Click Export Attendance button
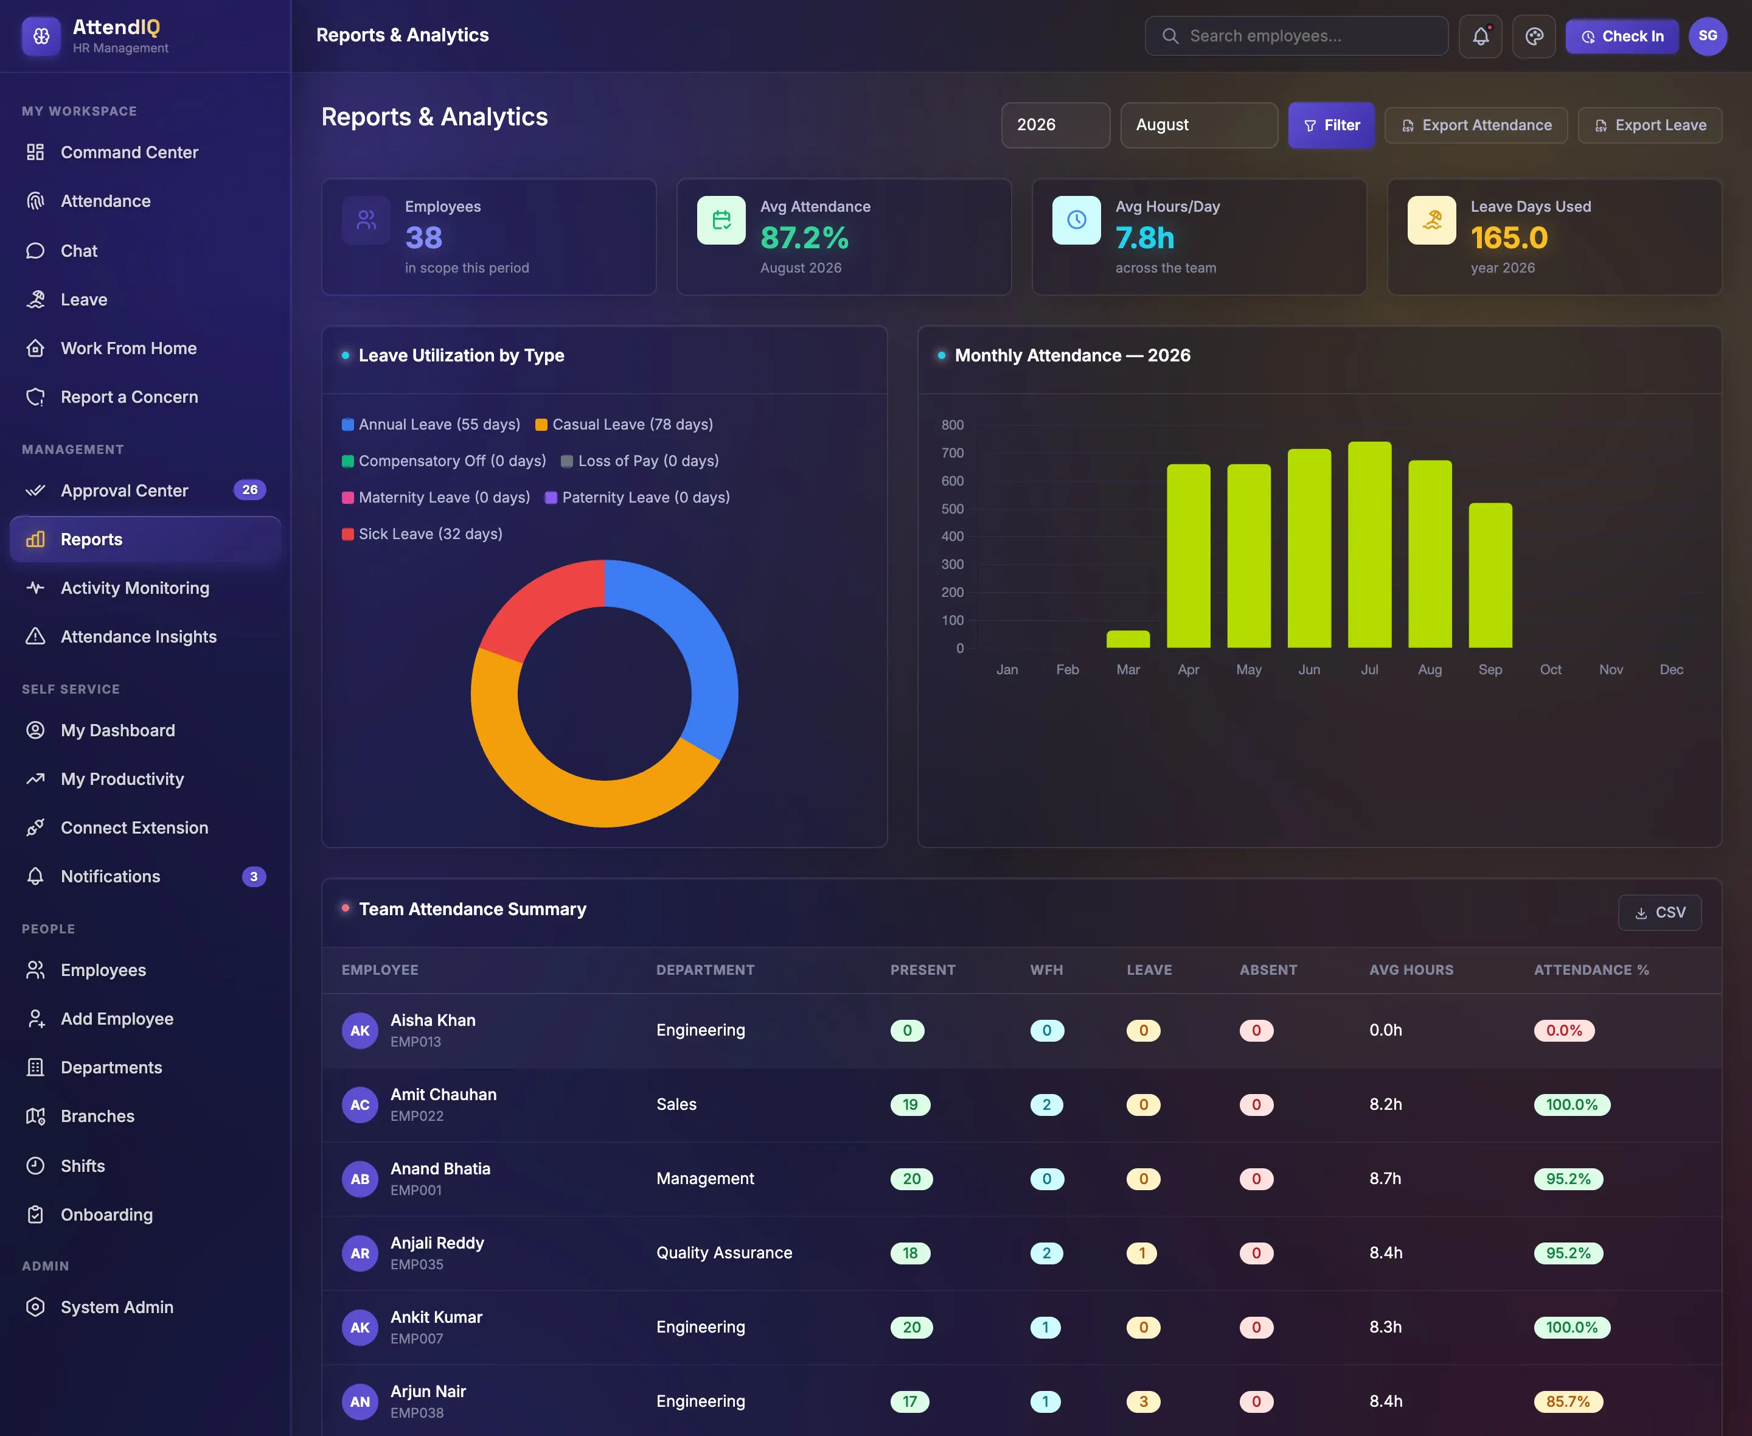Image resolution: width=1752 pixels, height=1436 pixels. [x=1476, y=125]
